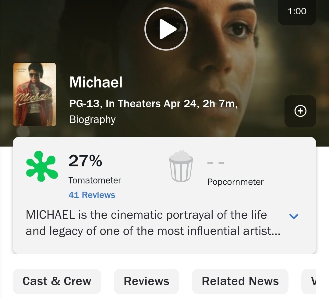Click the Popcornmeter empty score dashes

[x=216, y=163]
